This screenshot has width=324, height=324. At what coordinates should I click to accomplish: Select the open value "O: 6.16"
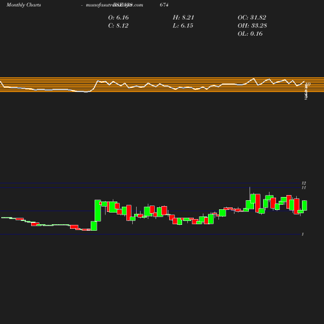coord(119,17)
